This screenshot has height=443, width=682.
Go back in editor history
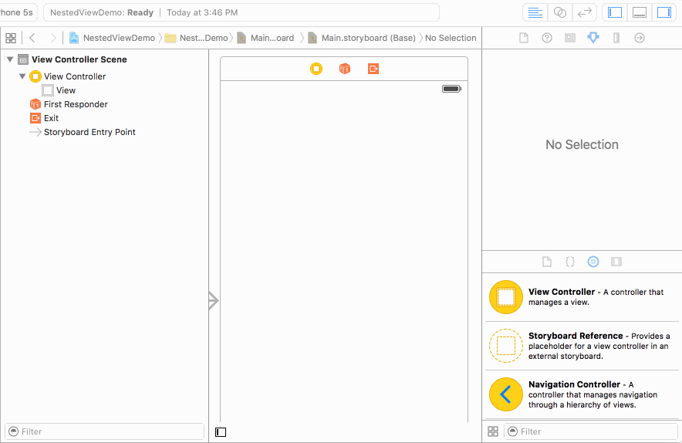click(x=32, y=38)
